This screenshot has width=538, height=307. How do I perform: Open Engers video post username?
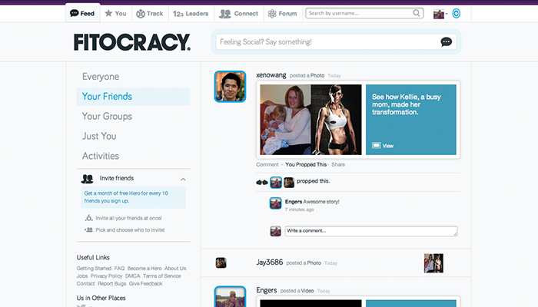pos(267,290)
